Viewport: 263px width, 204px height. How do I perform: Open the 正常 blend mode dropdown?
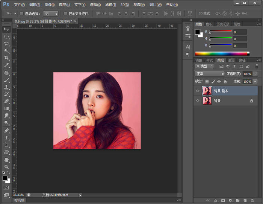[210, 74]
